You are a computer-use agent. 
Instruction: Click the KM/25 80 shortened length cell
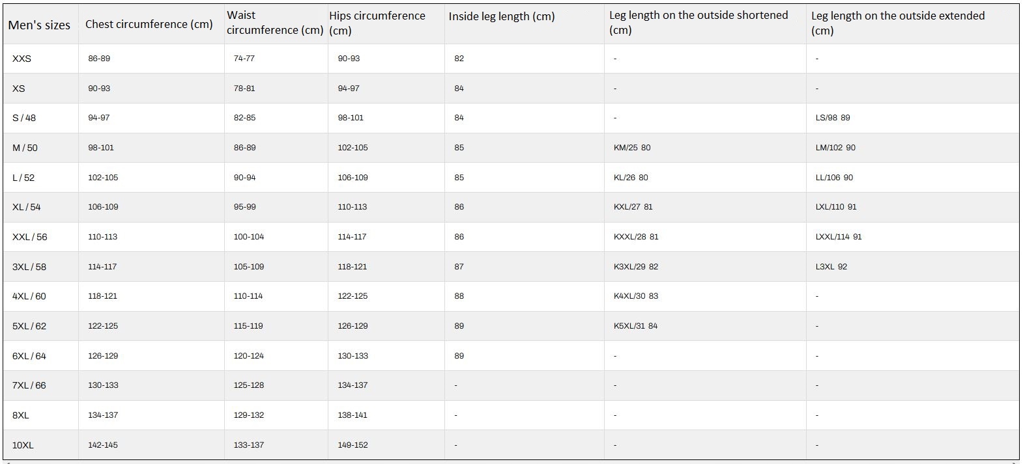pos(631,148)
